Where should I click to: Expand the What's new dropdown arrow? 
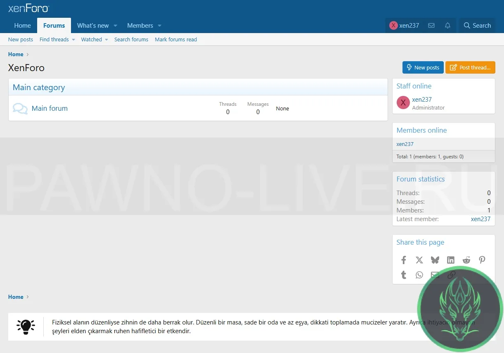116,26
